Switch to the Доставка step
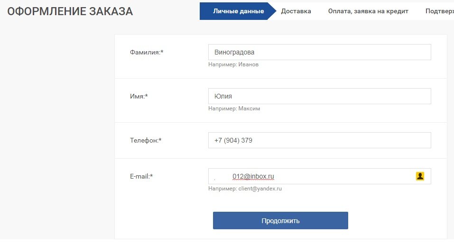 point(296,11)
